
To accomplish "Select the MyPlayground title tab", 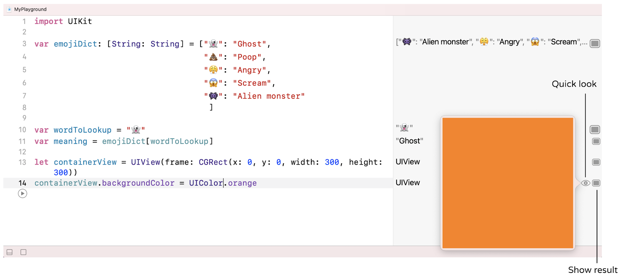I will tap(30, 9).
